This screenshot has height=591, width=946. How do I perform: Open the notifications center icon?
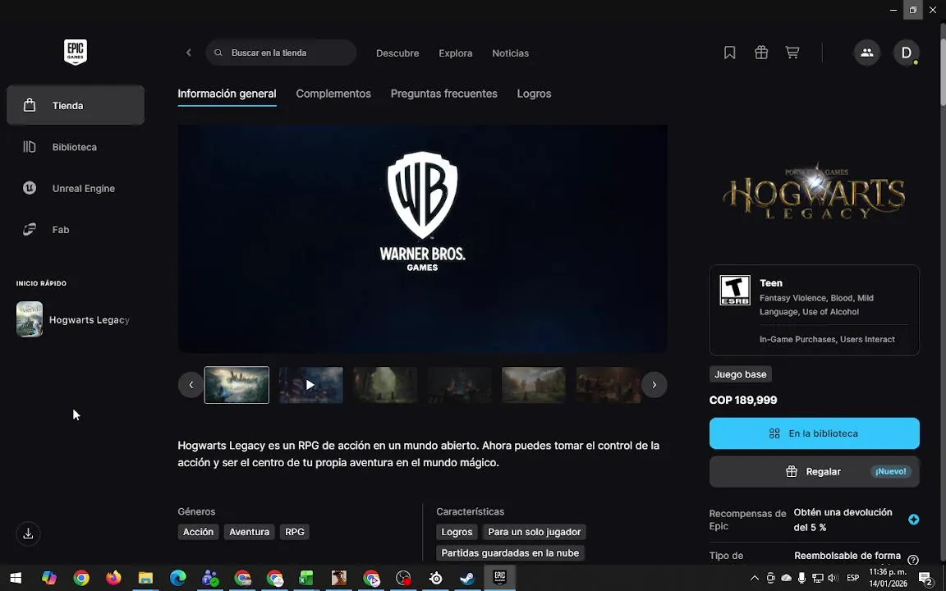(x=925, y=579)
